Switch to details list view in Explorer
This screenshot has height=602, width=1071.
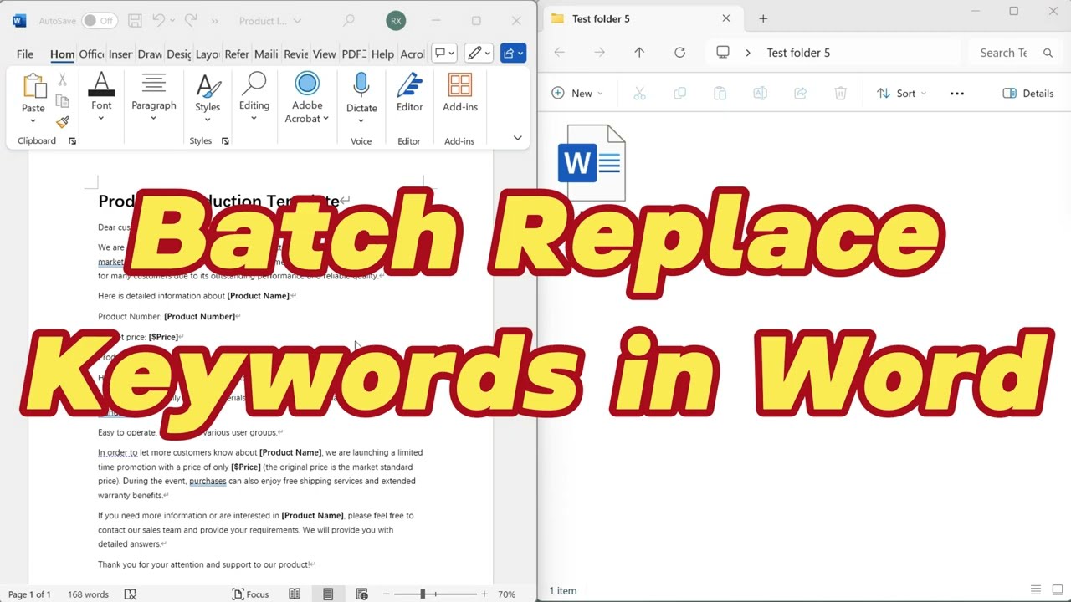(x=1036, y=590)
